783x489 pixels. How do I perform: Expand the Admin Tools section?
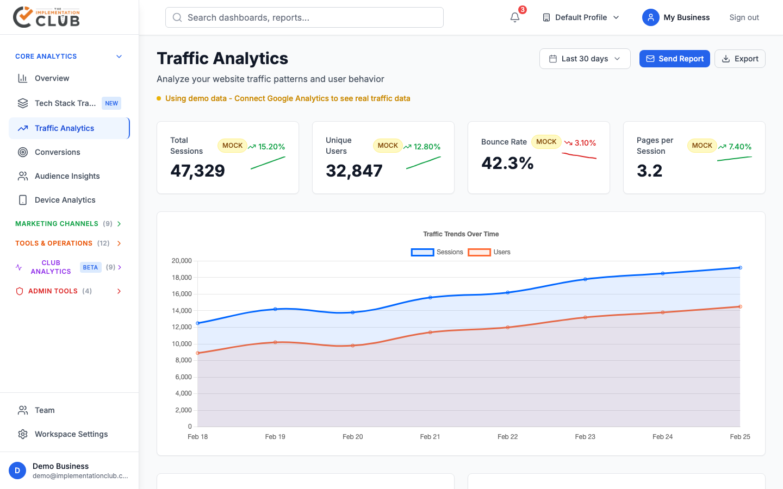[x=69, y=291]
